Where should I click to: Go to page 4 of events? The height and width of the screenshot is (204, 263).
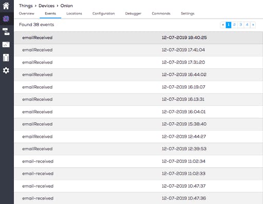(247, 25)
